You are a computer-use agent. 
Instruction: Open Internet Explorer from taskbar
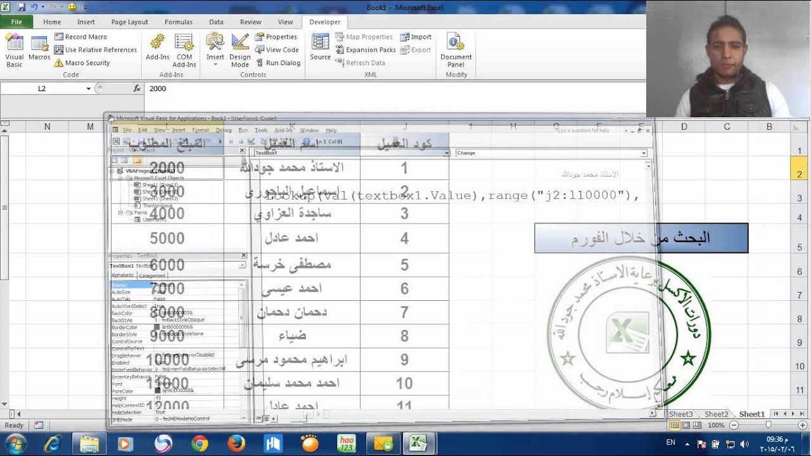coord(53,443)
